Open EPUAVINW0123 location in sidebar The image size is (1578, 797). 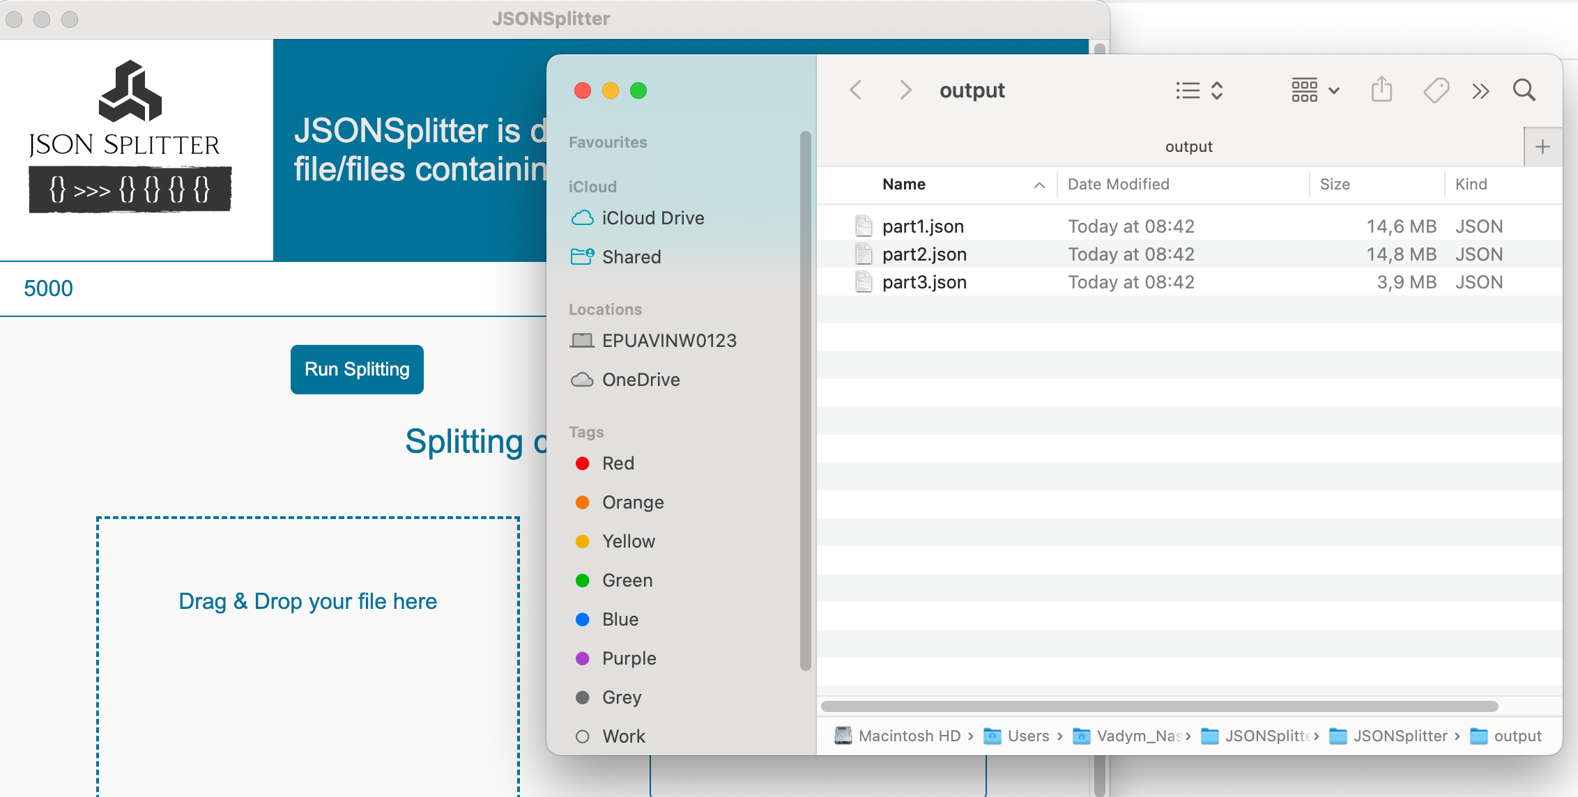[653, 341]
